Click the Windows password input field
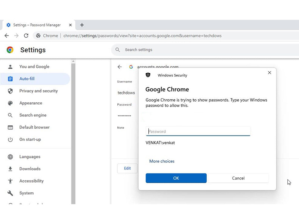299x224 pixels. coord(198,131)
